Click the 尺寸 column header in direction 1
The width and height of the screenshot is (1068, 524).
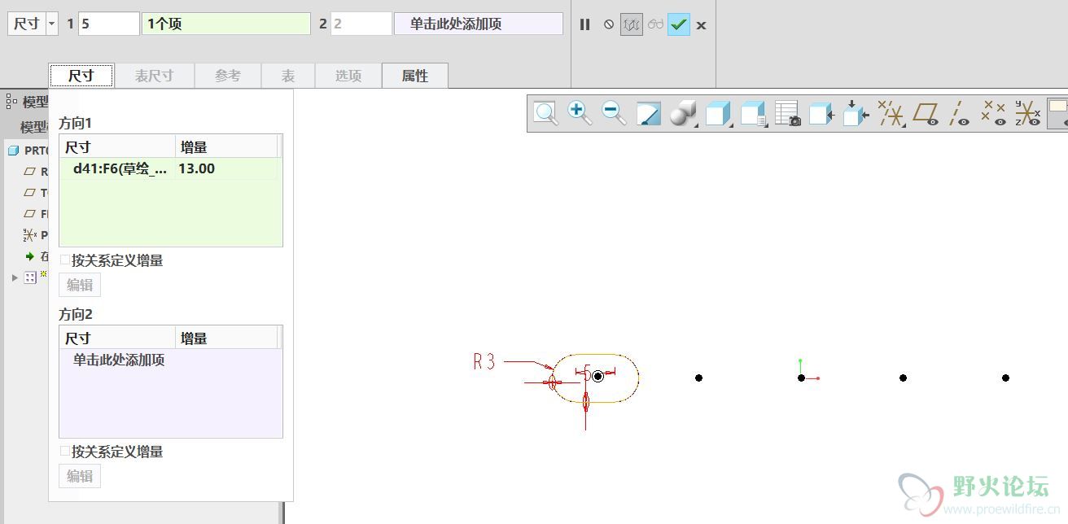(x=118, y=147)
